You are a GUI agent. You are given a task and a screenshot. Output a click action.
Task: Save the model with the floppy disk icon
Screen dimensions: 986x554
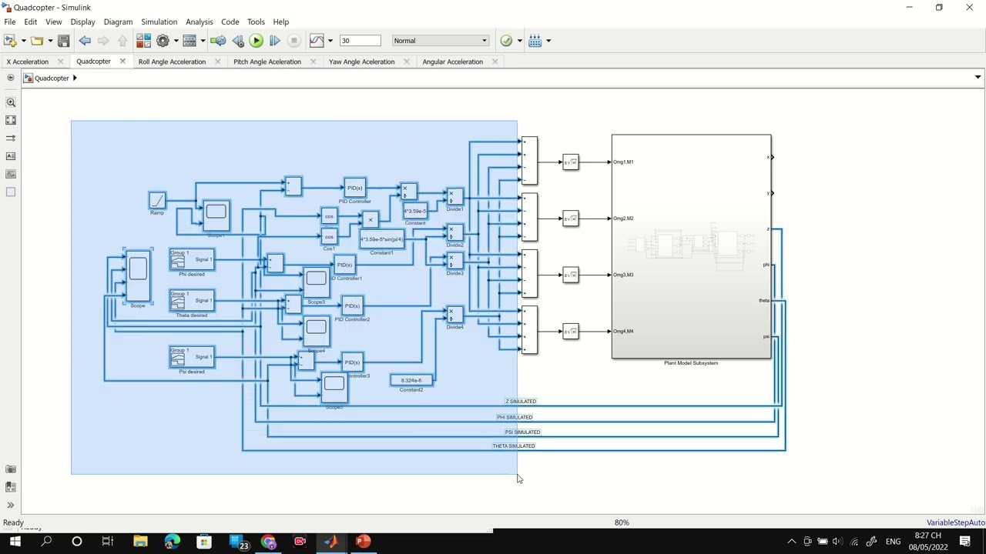tap(64, 41)
